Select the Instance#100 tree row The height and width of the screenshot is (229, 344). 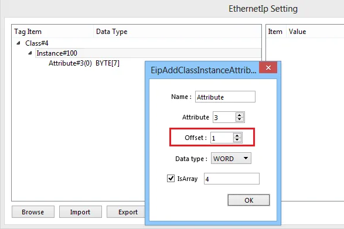coord(148,53)
